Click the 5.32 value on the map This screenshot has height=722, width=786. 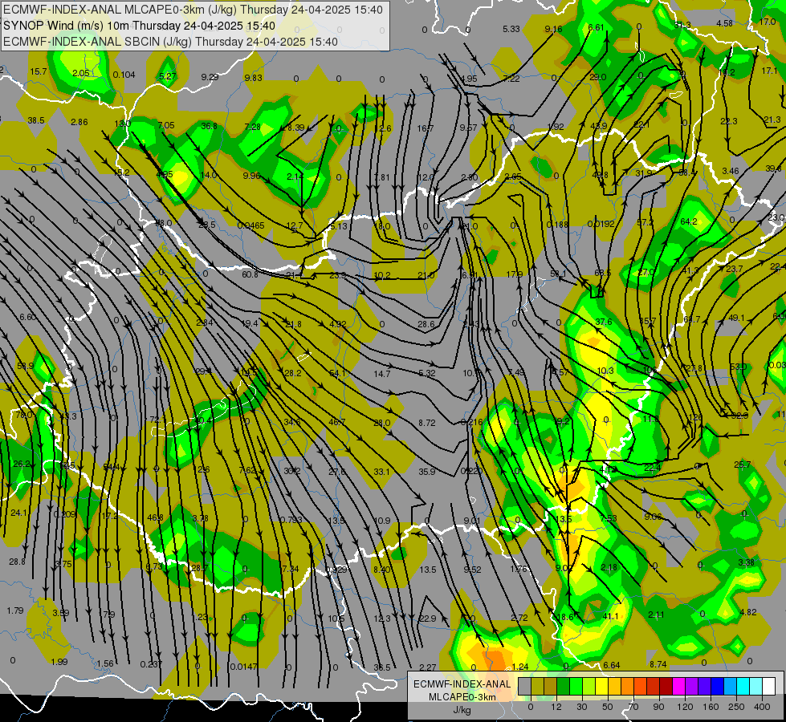click(x=427, y=373)
